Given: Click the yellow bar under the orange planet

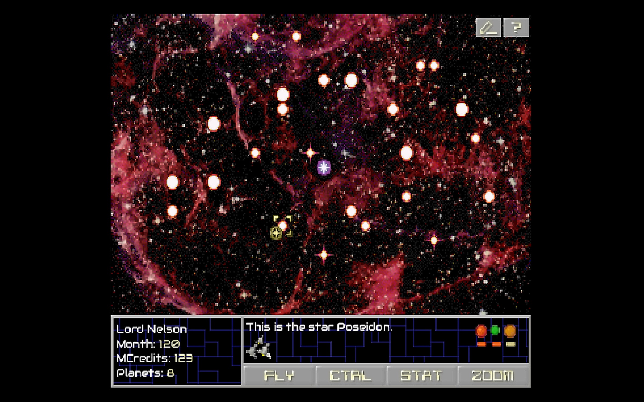Looking at the screenshot, I should coord(511,344).
